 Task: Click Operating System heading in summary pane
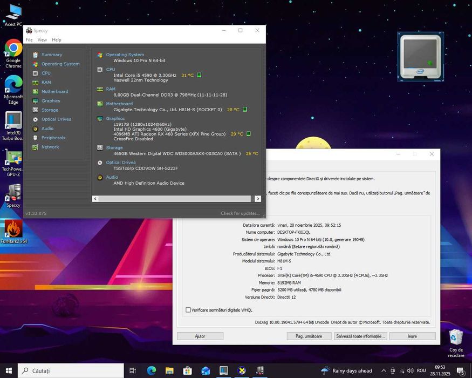[x=125, y=55]
